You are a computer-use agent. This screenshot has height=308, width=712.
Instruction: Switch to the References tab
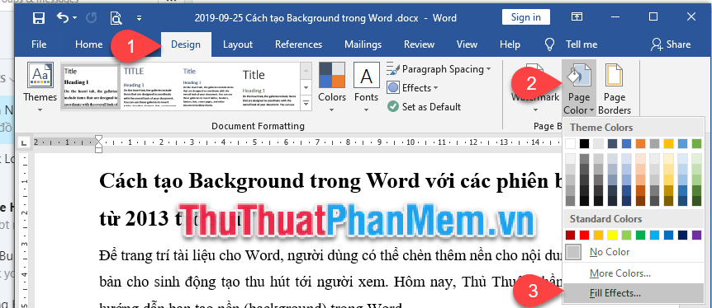tap(298, 44)
